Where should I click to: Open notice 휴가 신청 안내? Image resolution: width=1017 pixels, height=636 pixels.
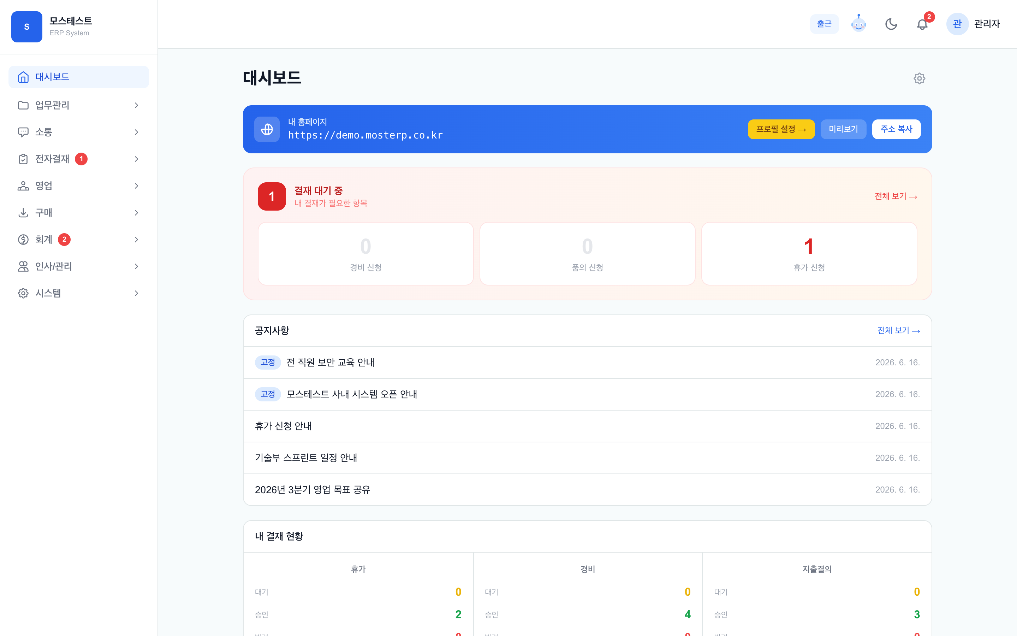[x=587, y=426]
